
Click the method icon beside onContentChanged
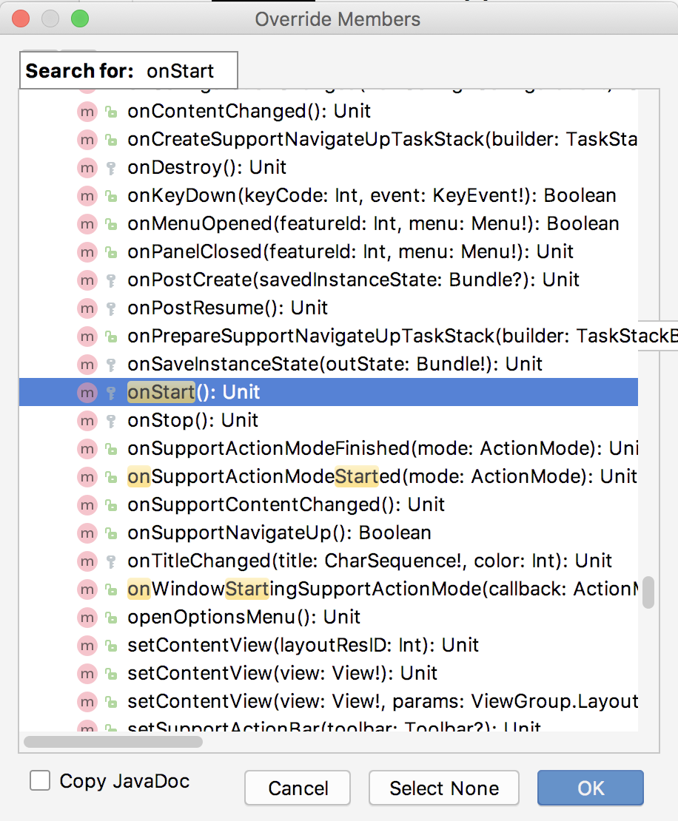(87, 112)
